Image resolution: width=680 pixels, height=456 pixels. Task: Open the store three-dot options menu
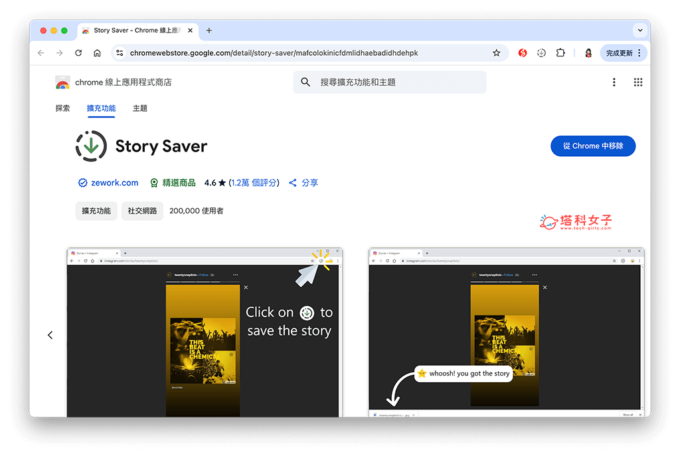(614, 82)
